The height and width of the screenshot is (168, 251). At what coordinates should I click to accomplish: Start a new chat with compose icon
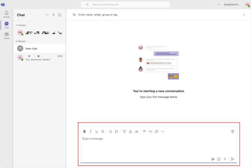[x=60, y=15]
